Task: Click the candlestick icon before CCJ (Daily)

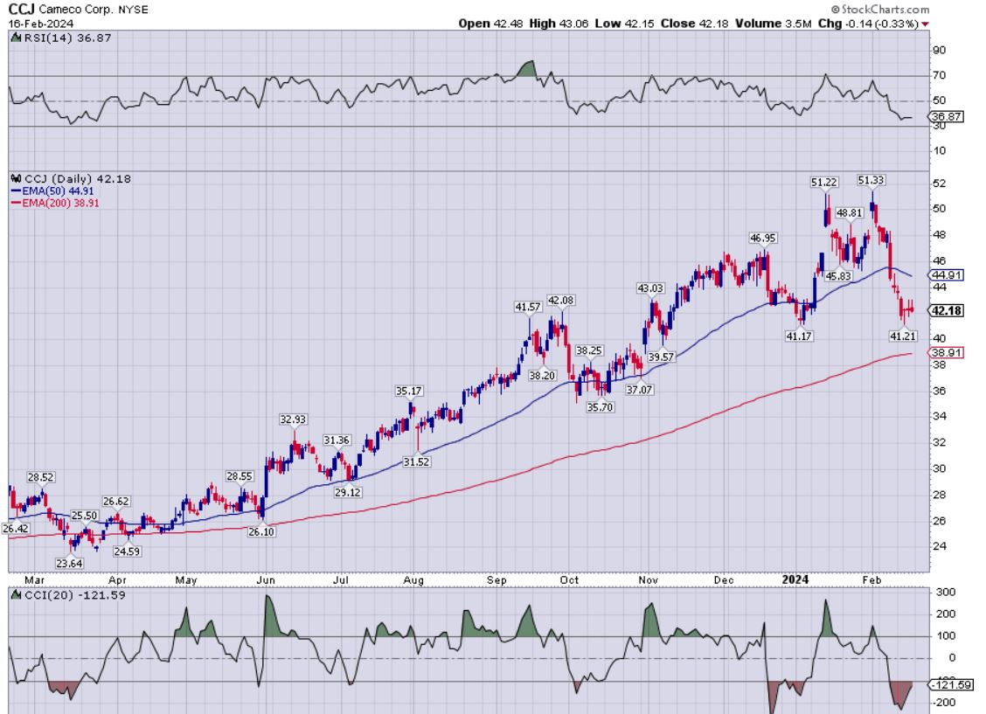Action: click(x=17, y=178)
